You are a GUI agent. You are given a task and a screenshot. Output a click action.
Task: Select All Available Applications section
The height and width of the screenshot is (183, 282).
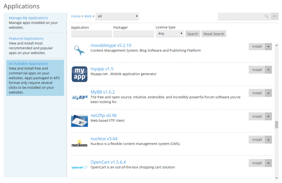(29, 63)
